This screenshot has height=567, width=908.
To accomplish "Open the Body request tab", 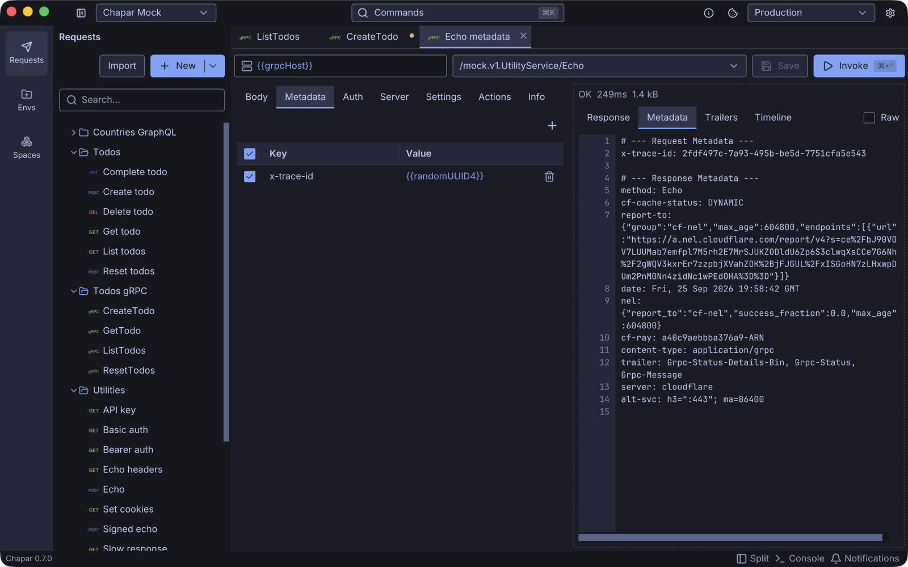I will (x=257, y=97).
